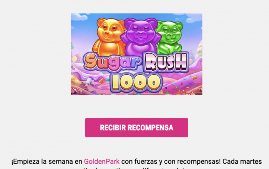Click the white cloud at banner's top-left
Screen dimensions: 269x169
coord(79,17)
